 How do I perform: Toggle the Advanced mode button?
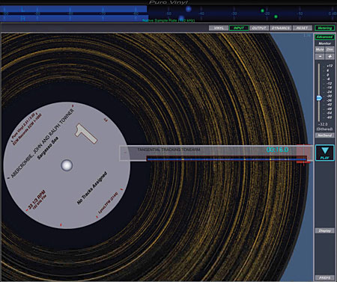(324, 37)
